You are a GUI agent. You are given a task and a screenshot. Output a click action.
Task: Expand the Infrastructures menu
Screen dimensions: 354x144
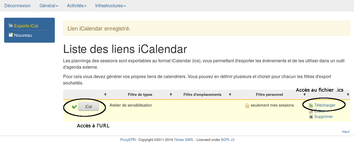click(110, 6)
